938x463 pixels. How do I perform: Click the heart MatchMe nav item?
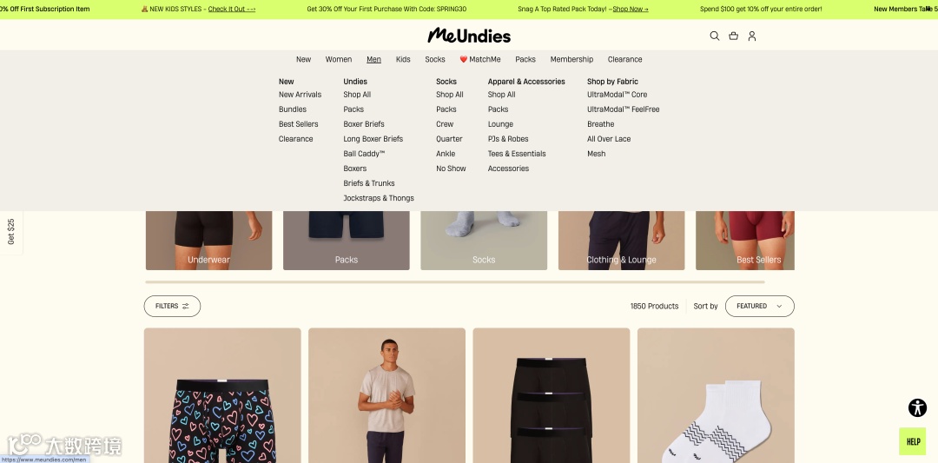(x=479, y=59)
